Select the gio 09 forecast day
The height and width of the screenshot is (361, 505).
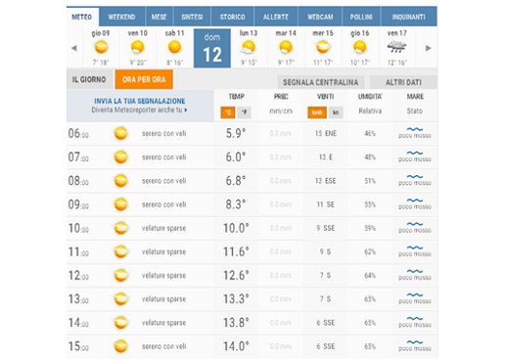(x=101, y=48)
